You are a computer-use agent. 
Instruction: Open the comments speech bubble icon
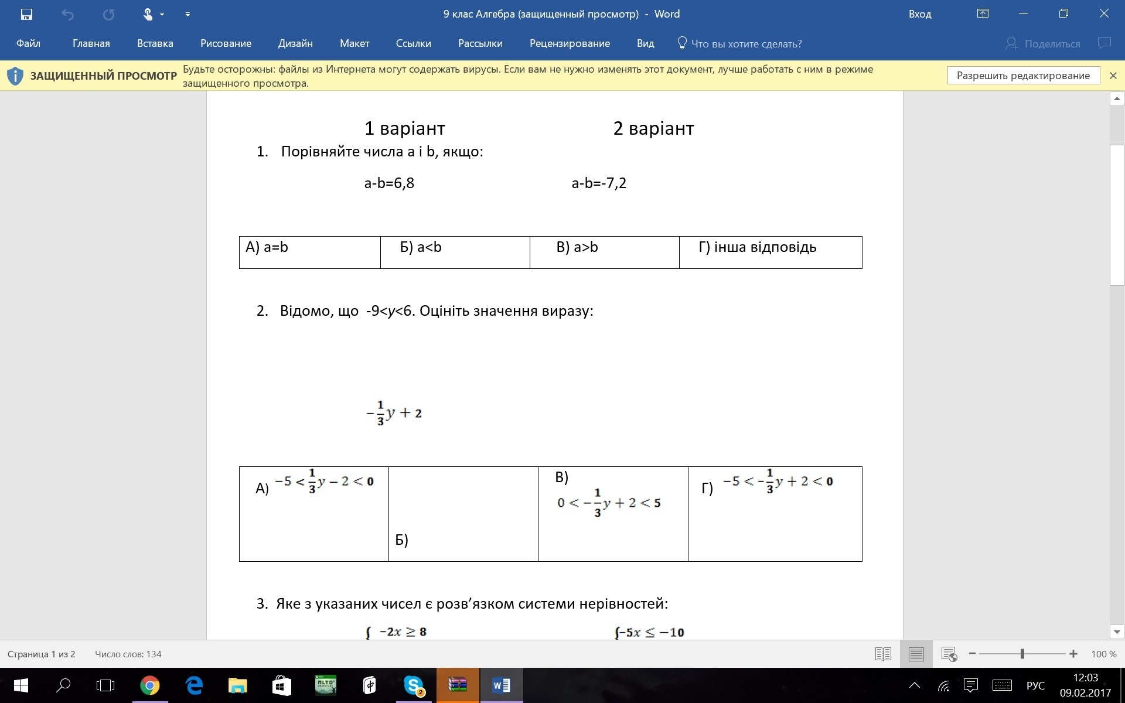pos(1104,43)
